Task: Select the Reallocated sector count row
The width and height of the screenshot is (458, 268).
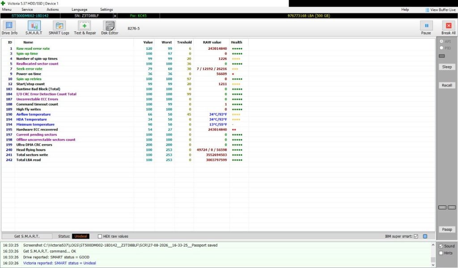Action: (125, 64)
